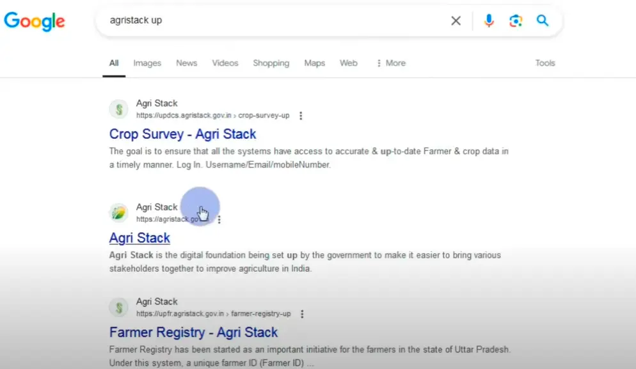Image resolution: width=636 pixels, height=369 pixels.
Task: Switch to the News tab
Action: 186,63
